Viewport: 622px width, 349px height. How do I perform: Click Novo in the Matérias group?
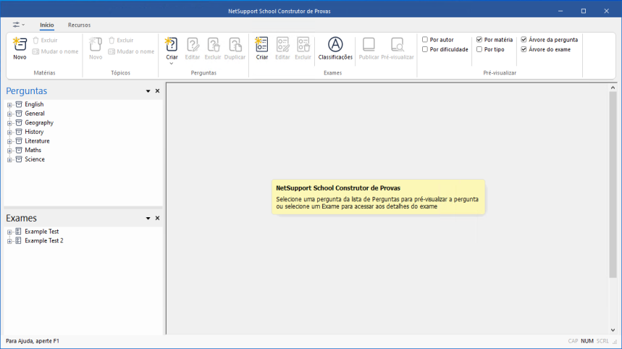20,49
